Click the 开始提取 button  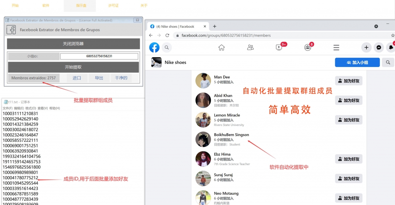[73, 67]
